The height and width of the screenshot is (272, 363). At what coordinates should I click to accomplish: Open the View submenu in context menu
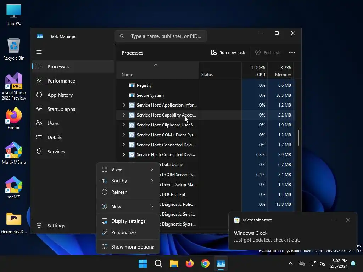coord(128,169)
